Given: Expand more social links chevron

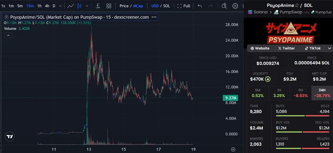Looking at the screenshot, I should coord(329,48).
